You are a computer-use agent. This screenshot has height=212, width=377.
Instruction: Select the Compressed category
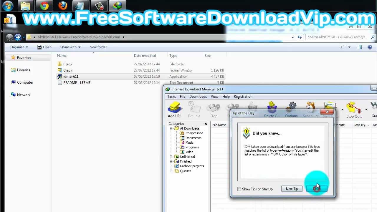[194, 133]
